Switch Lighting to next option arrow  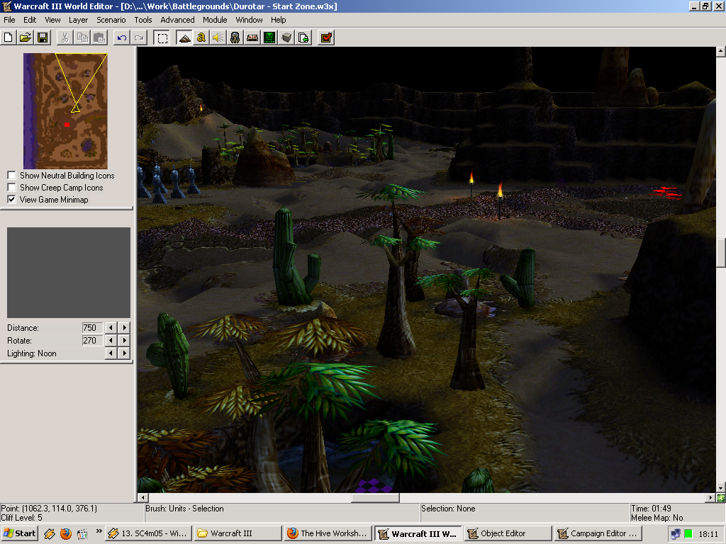124,353
